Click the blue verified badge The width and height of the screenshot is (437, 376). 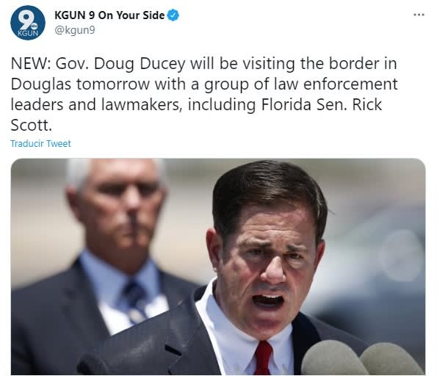coord(173,15)
